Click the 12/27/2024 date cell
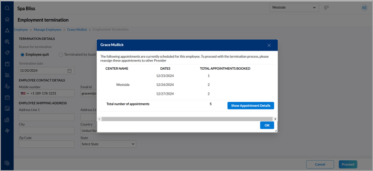The height and width of the screenshot is (171, 373). (x=165, y=93)
